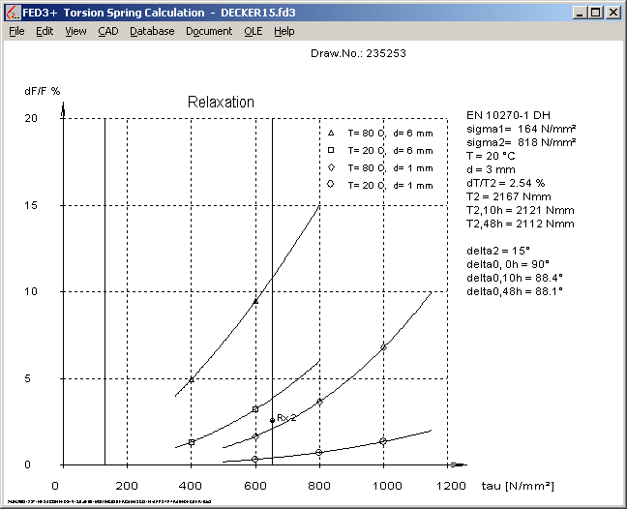
Task: Open the CAD menu
Action: point(107,31)
